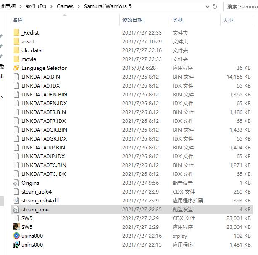The image size is (258, 255).
Task: Click the search box for Samurai folder
Action: 241,7
